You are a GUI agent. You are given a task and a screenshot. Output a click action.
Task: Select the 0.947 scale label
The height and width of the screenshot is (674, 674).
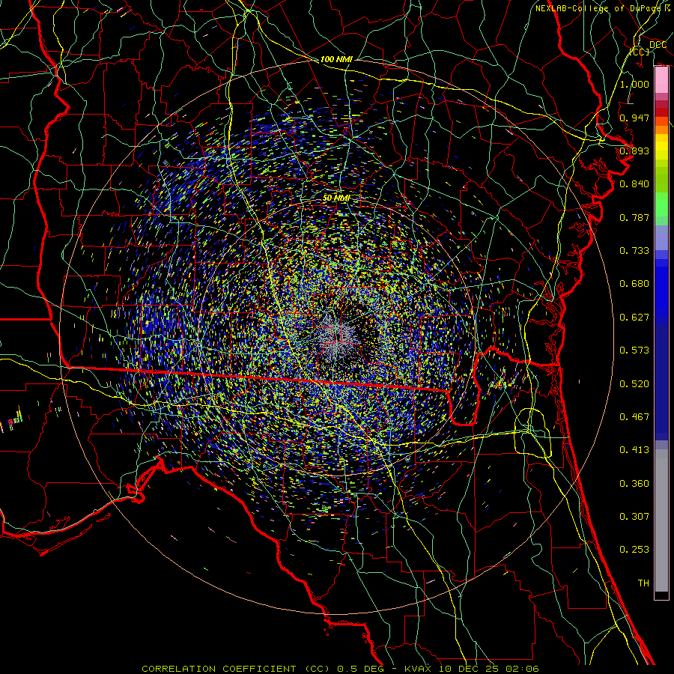pyautogui.click(x=634, y=118)
